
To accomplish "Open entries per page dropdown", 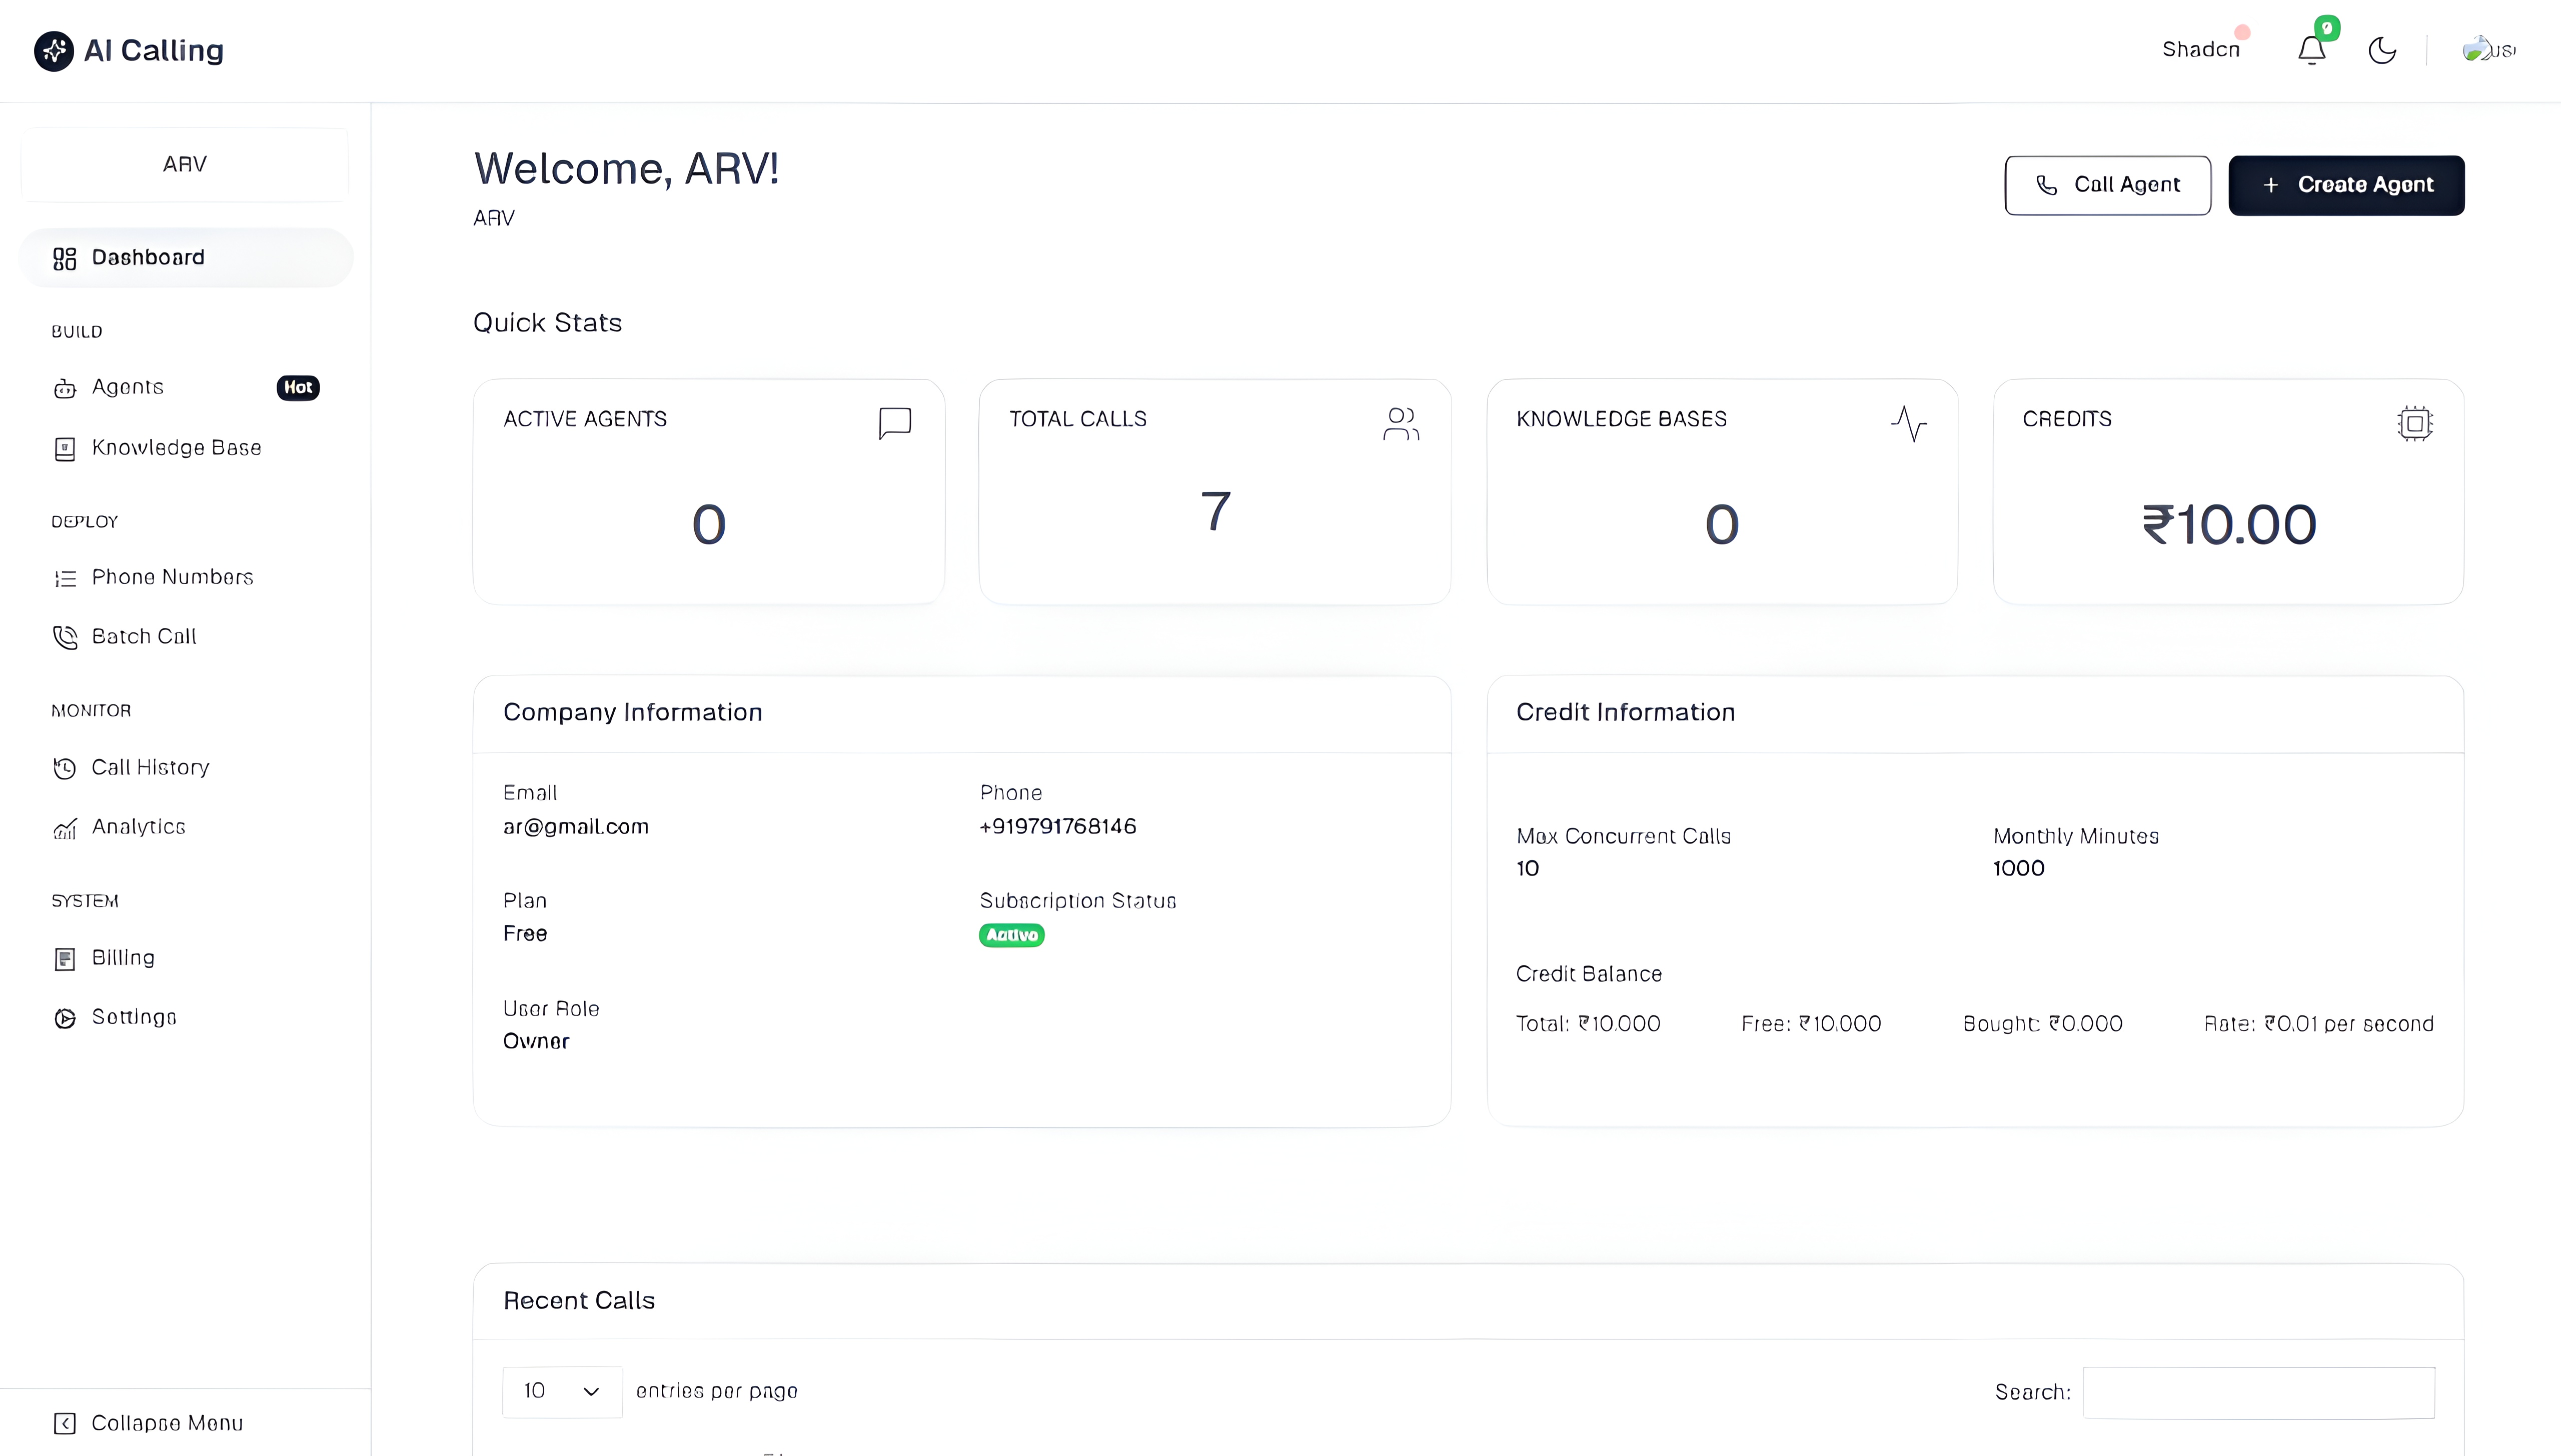I will [561, 1391].
